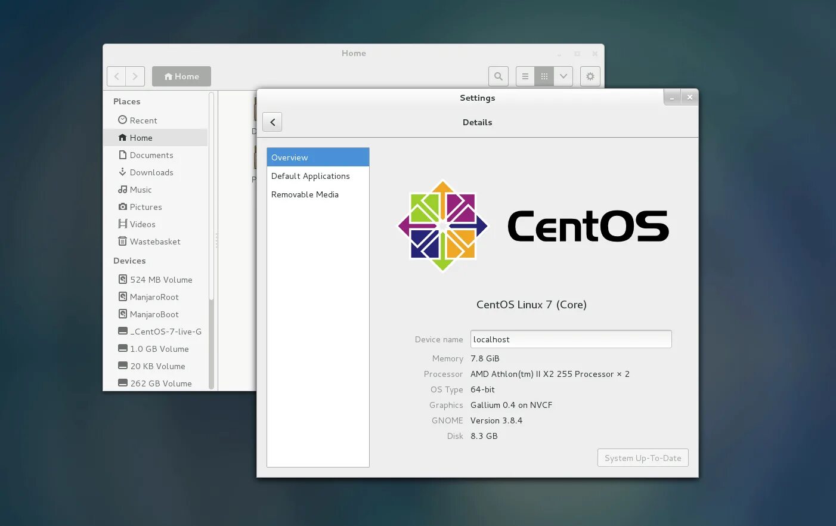Screen dimensions: 836x526
Task: Close the Files Home window
Action: (x=595, y=54)
